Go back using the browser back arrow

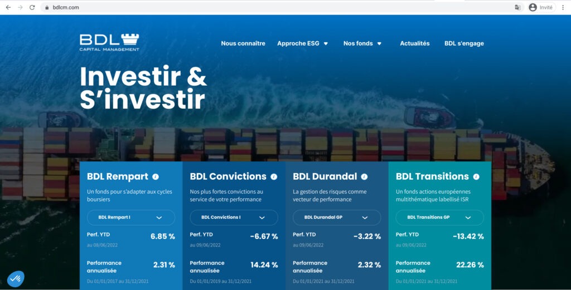click(x=8, y=7)
